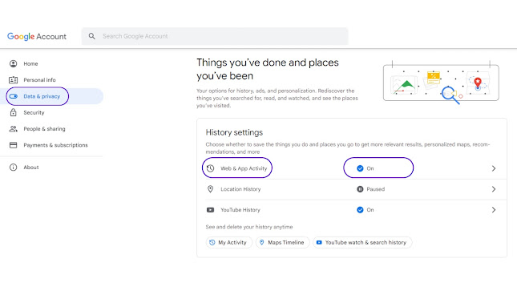Image resolution: width=517 pixels, height=291 pixels.
Task: Click the YouTube History On checkmark
Action: [x=360, y=210]
